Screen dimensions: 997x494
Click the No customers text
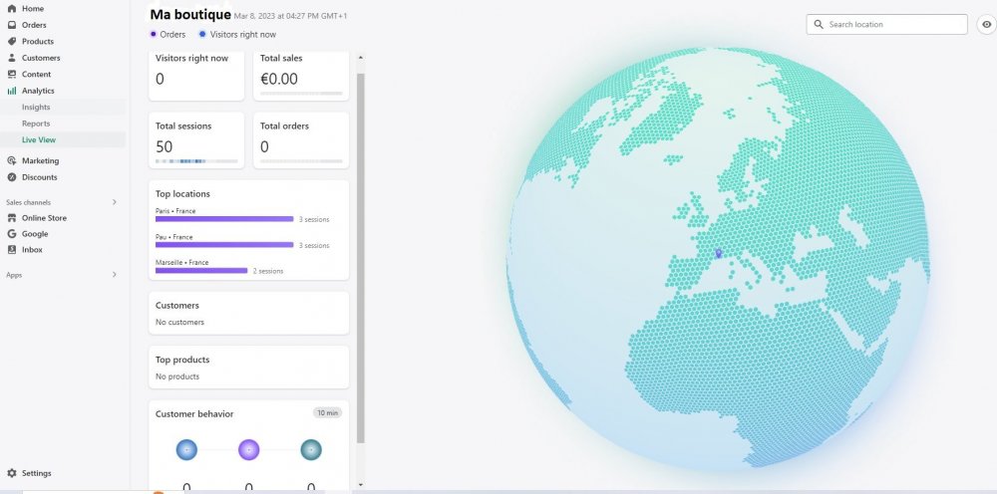tap(179, 322)
